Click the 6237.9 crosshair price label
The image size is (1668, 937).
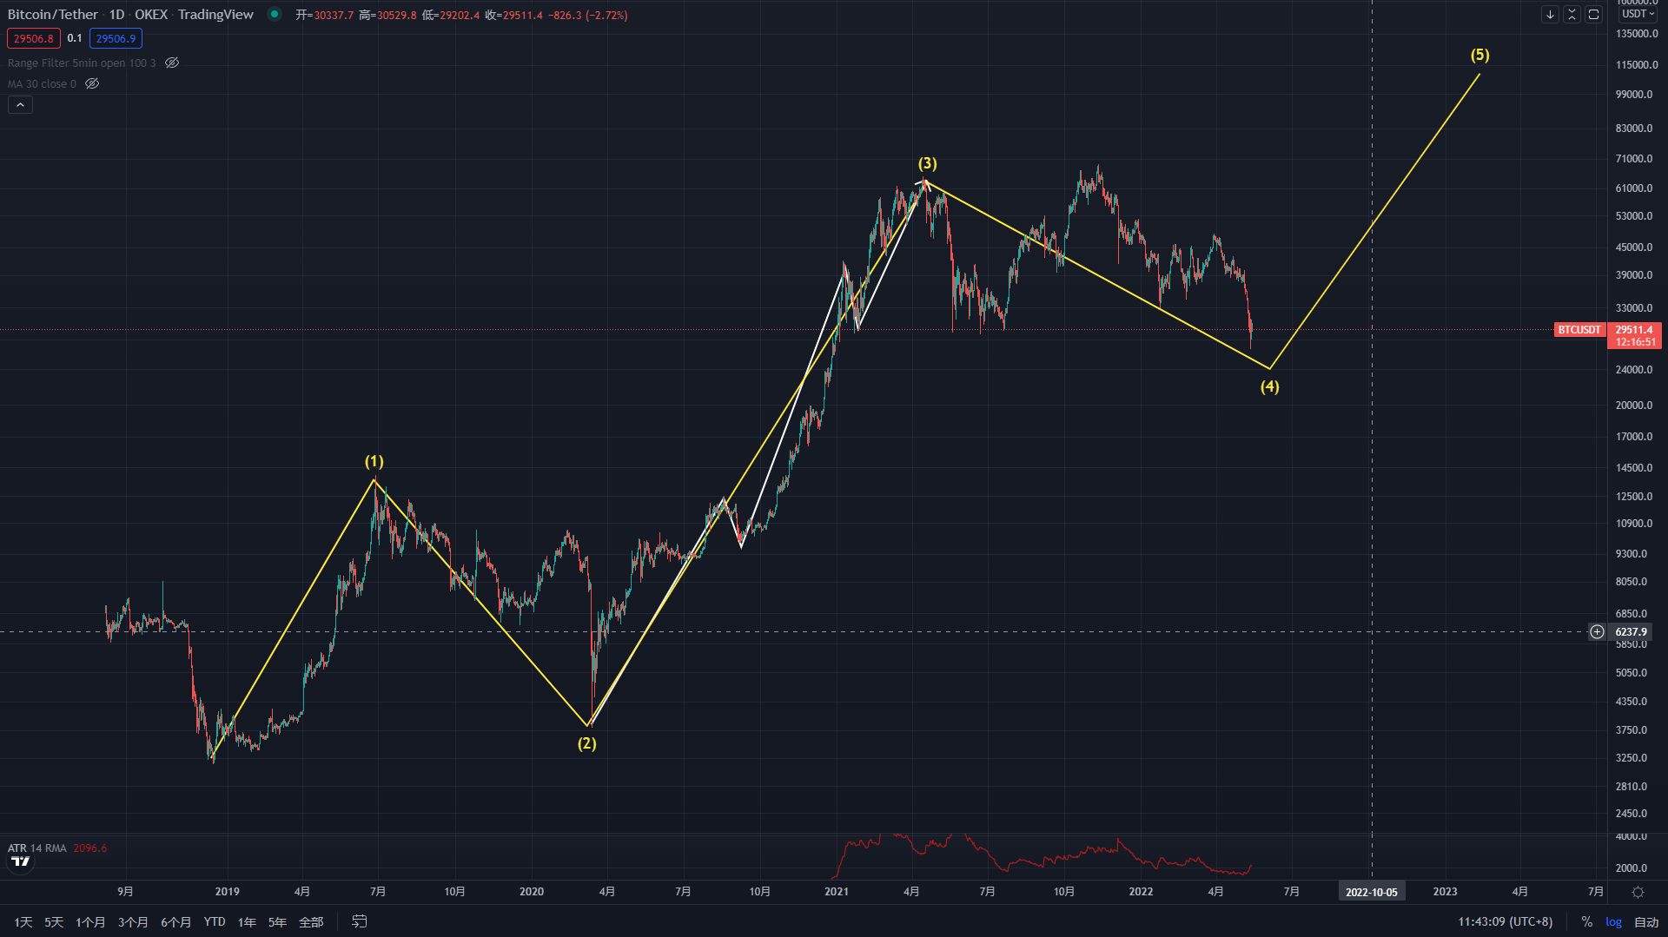tap(1631, 632)
